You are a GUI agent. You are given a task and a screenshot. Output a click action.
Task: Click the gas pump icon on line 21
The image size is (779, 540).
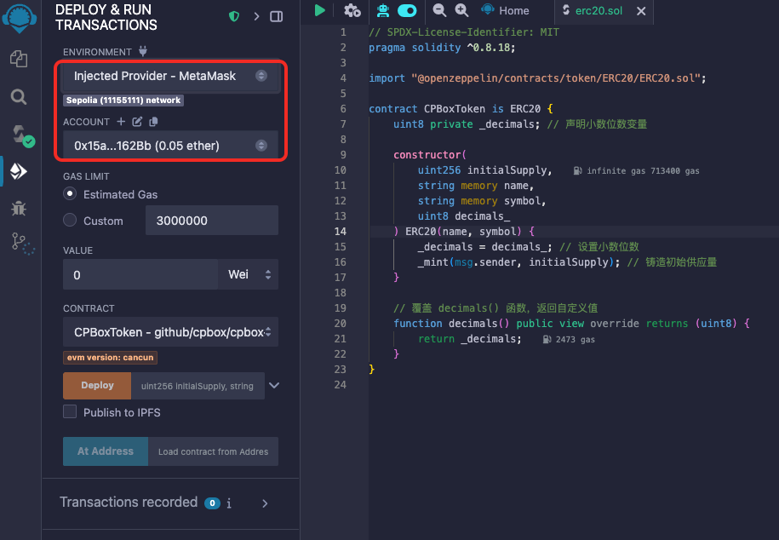point(547,339)
